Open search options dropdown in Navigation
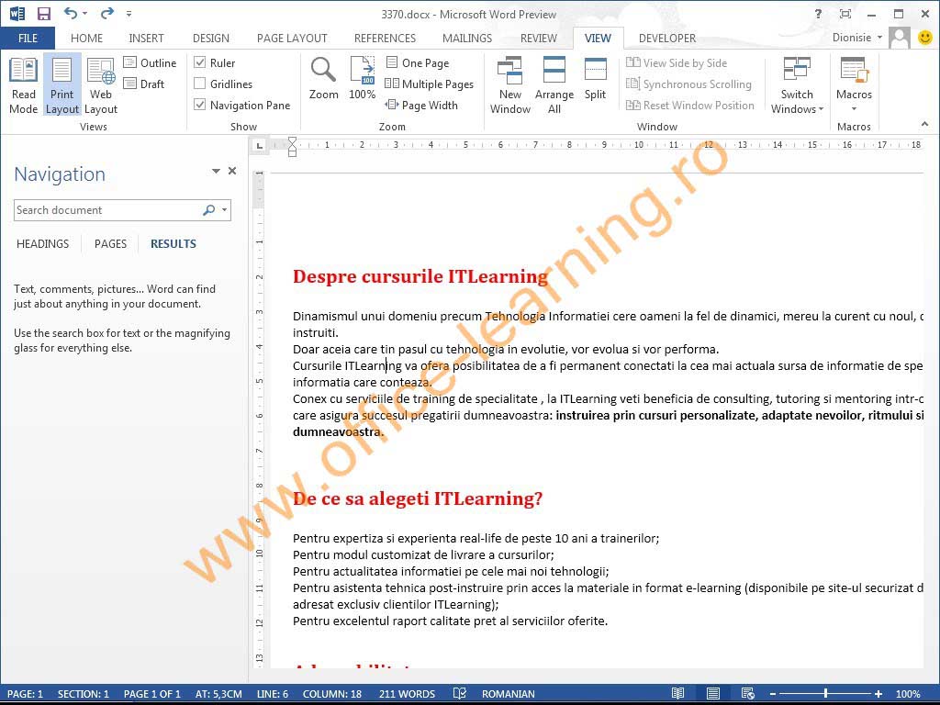940x705 pixels. click(x=224, y=210)
